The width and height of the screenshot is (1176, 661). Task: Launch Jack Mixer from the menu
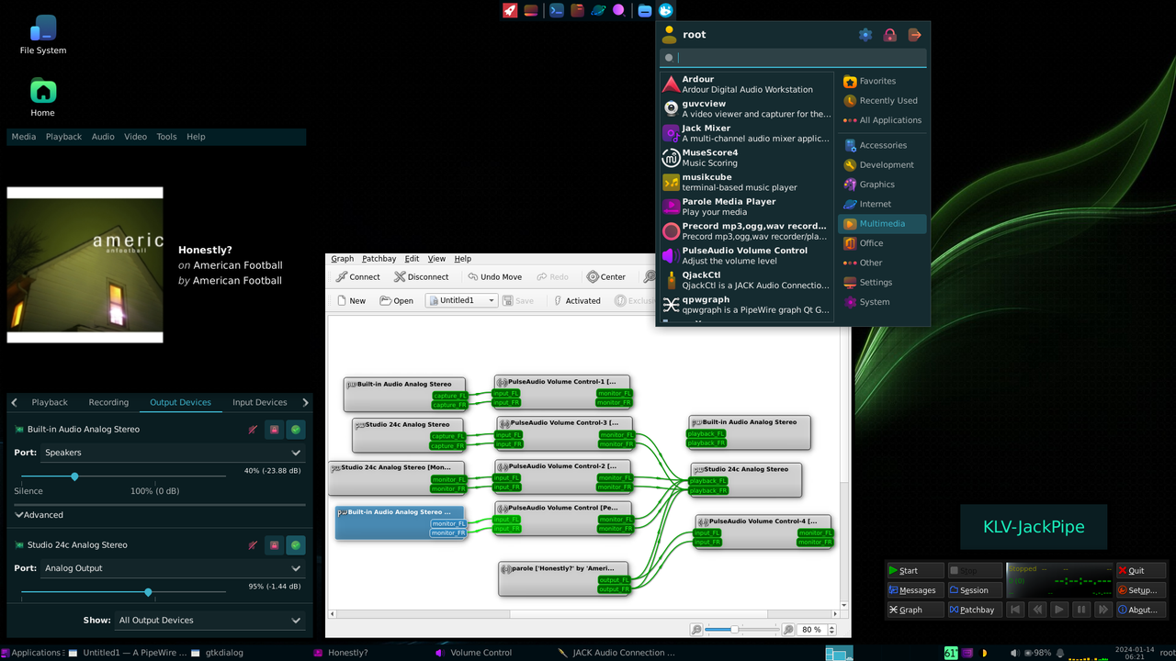(x=746, y=133)
